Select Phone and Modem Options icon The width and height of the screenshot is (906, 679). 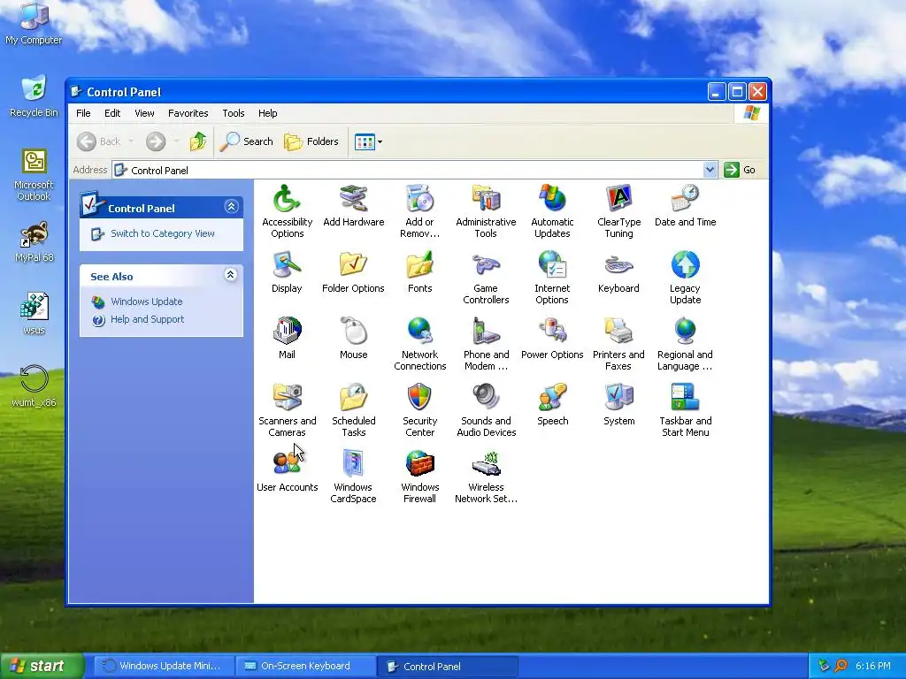pyautogui.click(x=486, y=332)
